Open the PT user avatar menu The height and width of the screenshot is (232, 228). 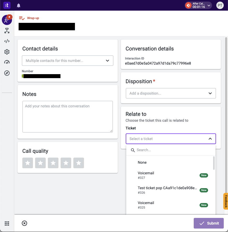point(220,6)
